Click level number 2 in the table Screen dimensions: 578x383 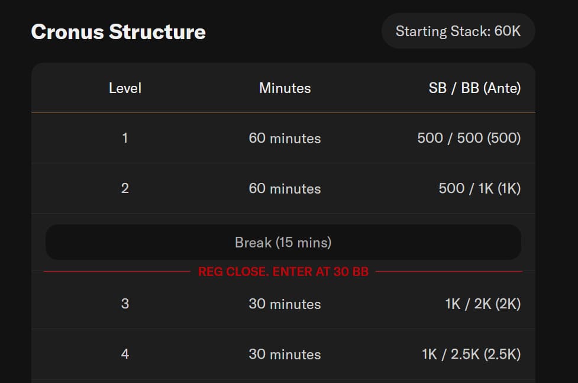tap(125, 188)
